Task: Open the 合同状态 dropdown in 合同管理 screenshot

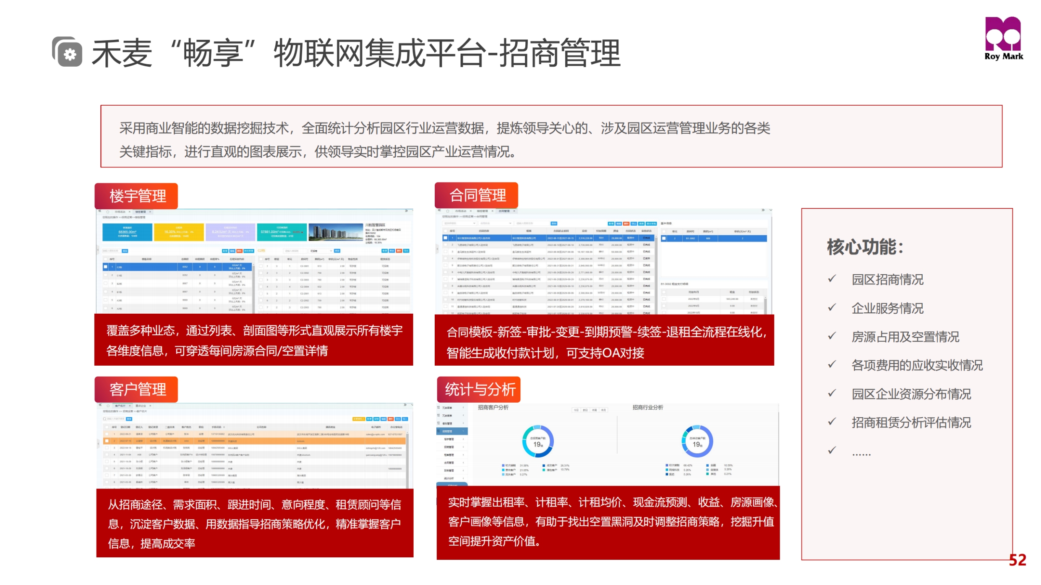Action: pos(496,224)
